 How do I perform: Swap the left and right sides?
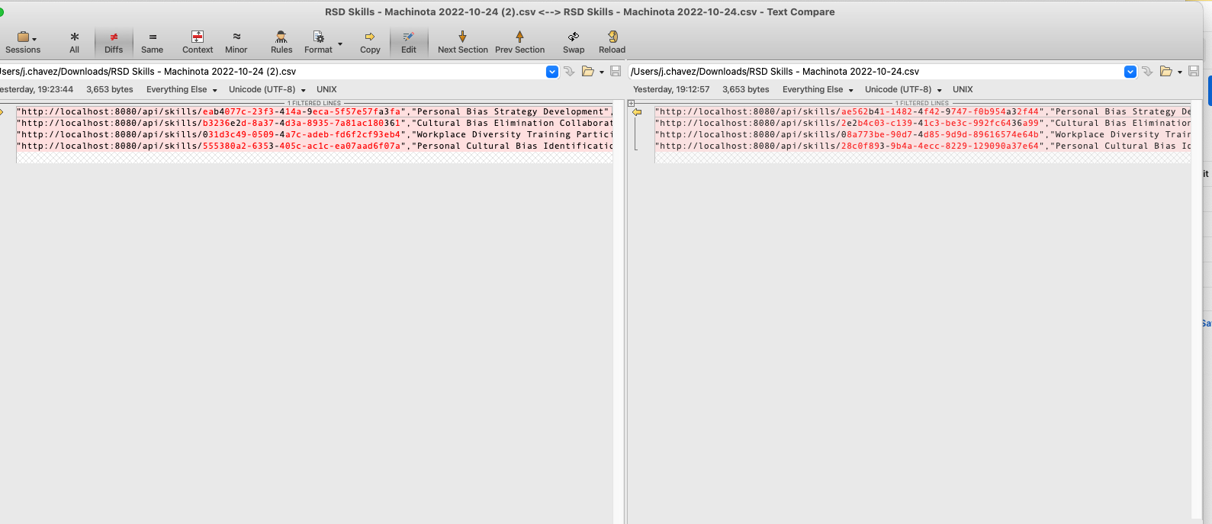tap(574, 42)
